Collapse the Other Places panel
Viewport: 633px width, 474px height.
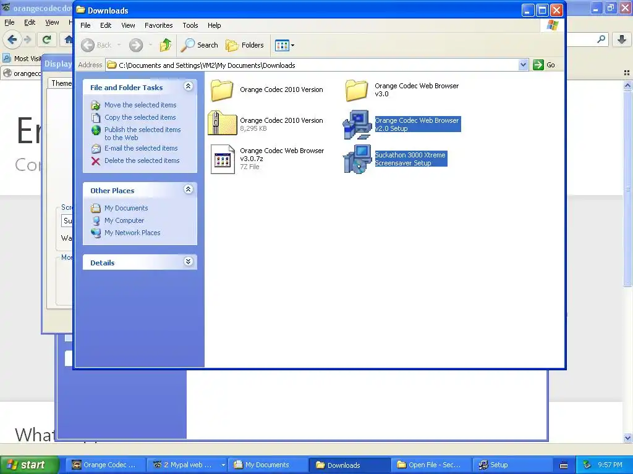pyautogui.click(x=188, y=189)
